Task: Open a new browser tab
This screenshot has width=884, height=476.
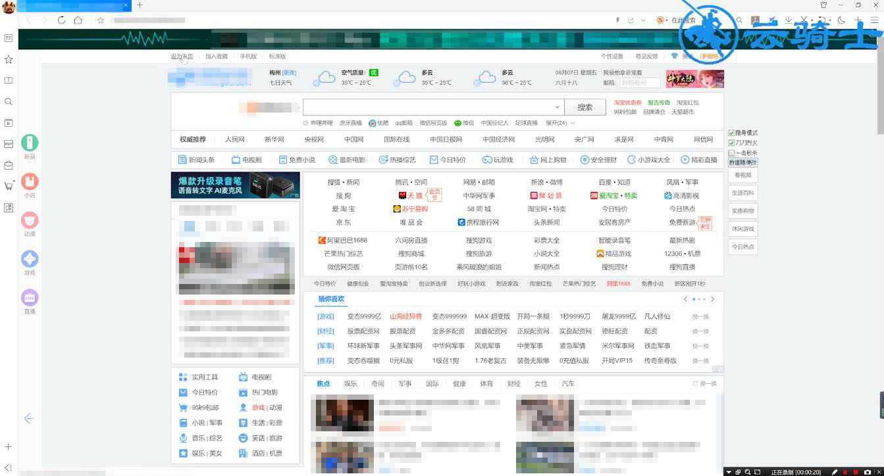Action: click(x=140, y=5)
